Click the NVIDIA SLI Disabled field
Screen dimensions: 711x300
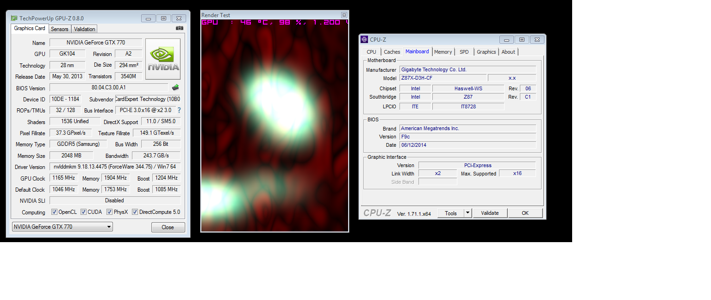coord(115,200)
